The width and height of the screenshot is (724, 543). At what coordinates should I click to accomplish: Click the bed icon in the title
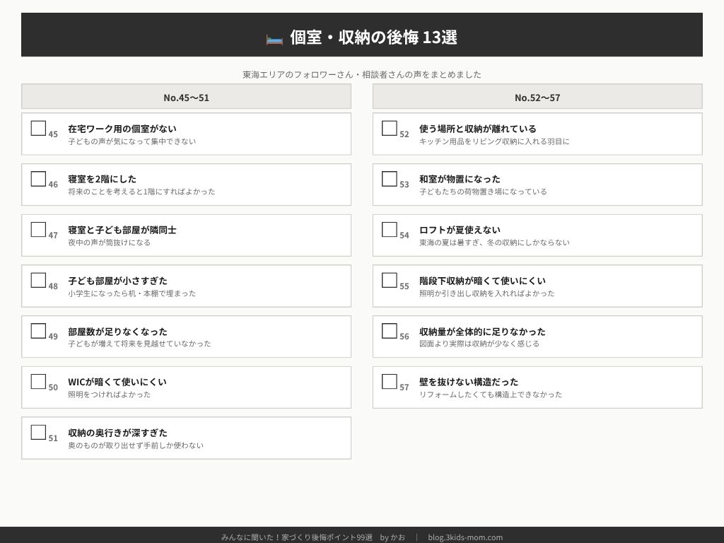[x=274, y=38]
